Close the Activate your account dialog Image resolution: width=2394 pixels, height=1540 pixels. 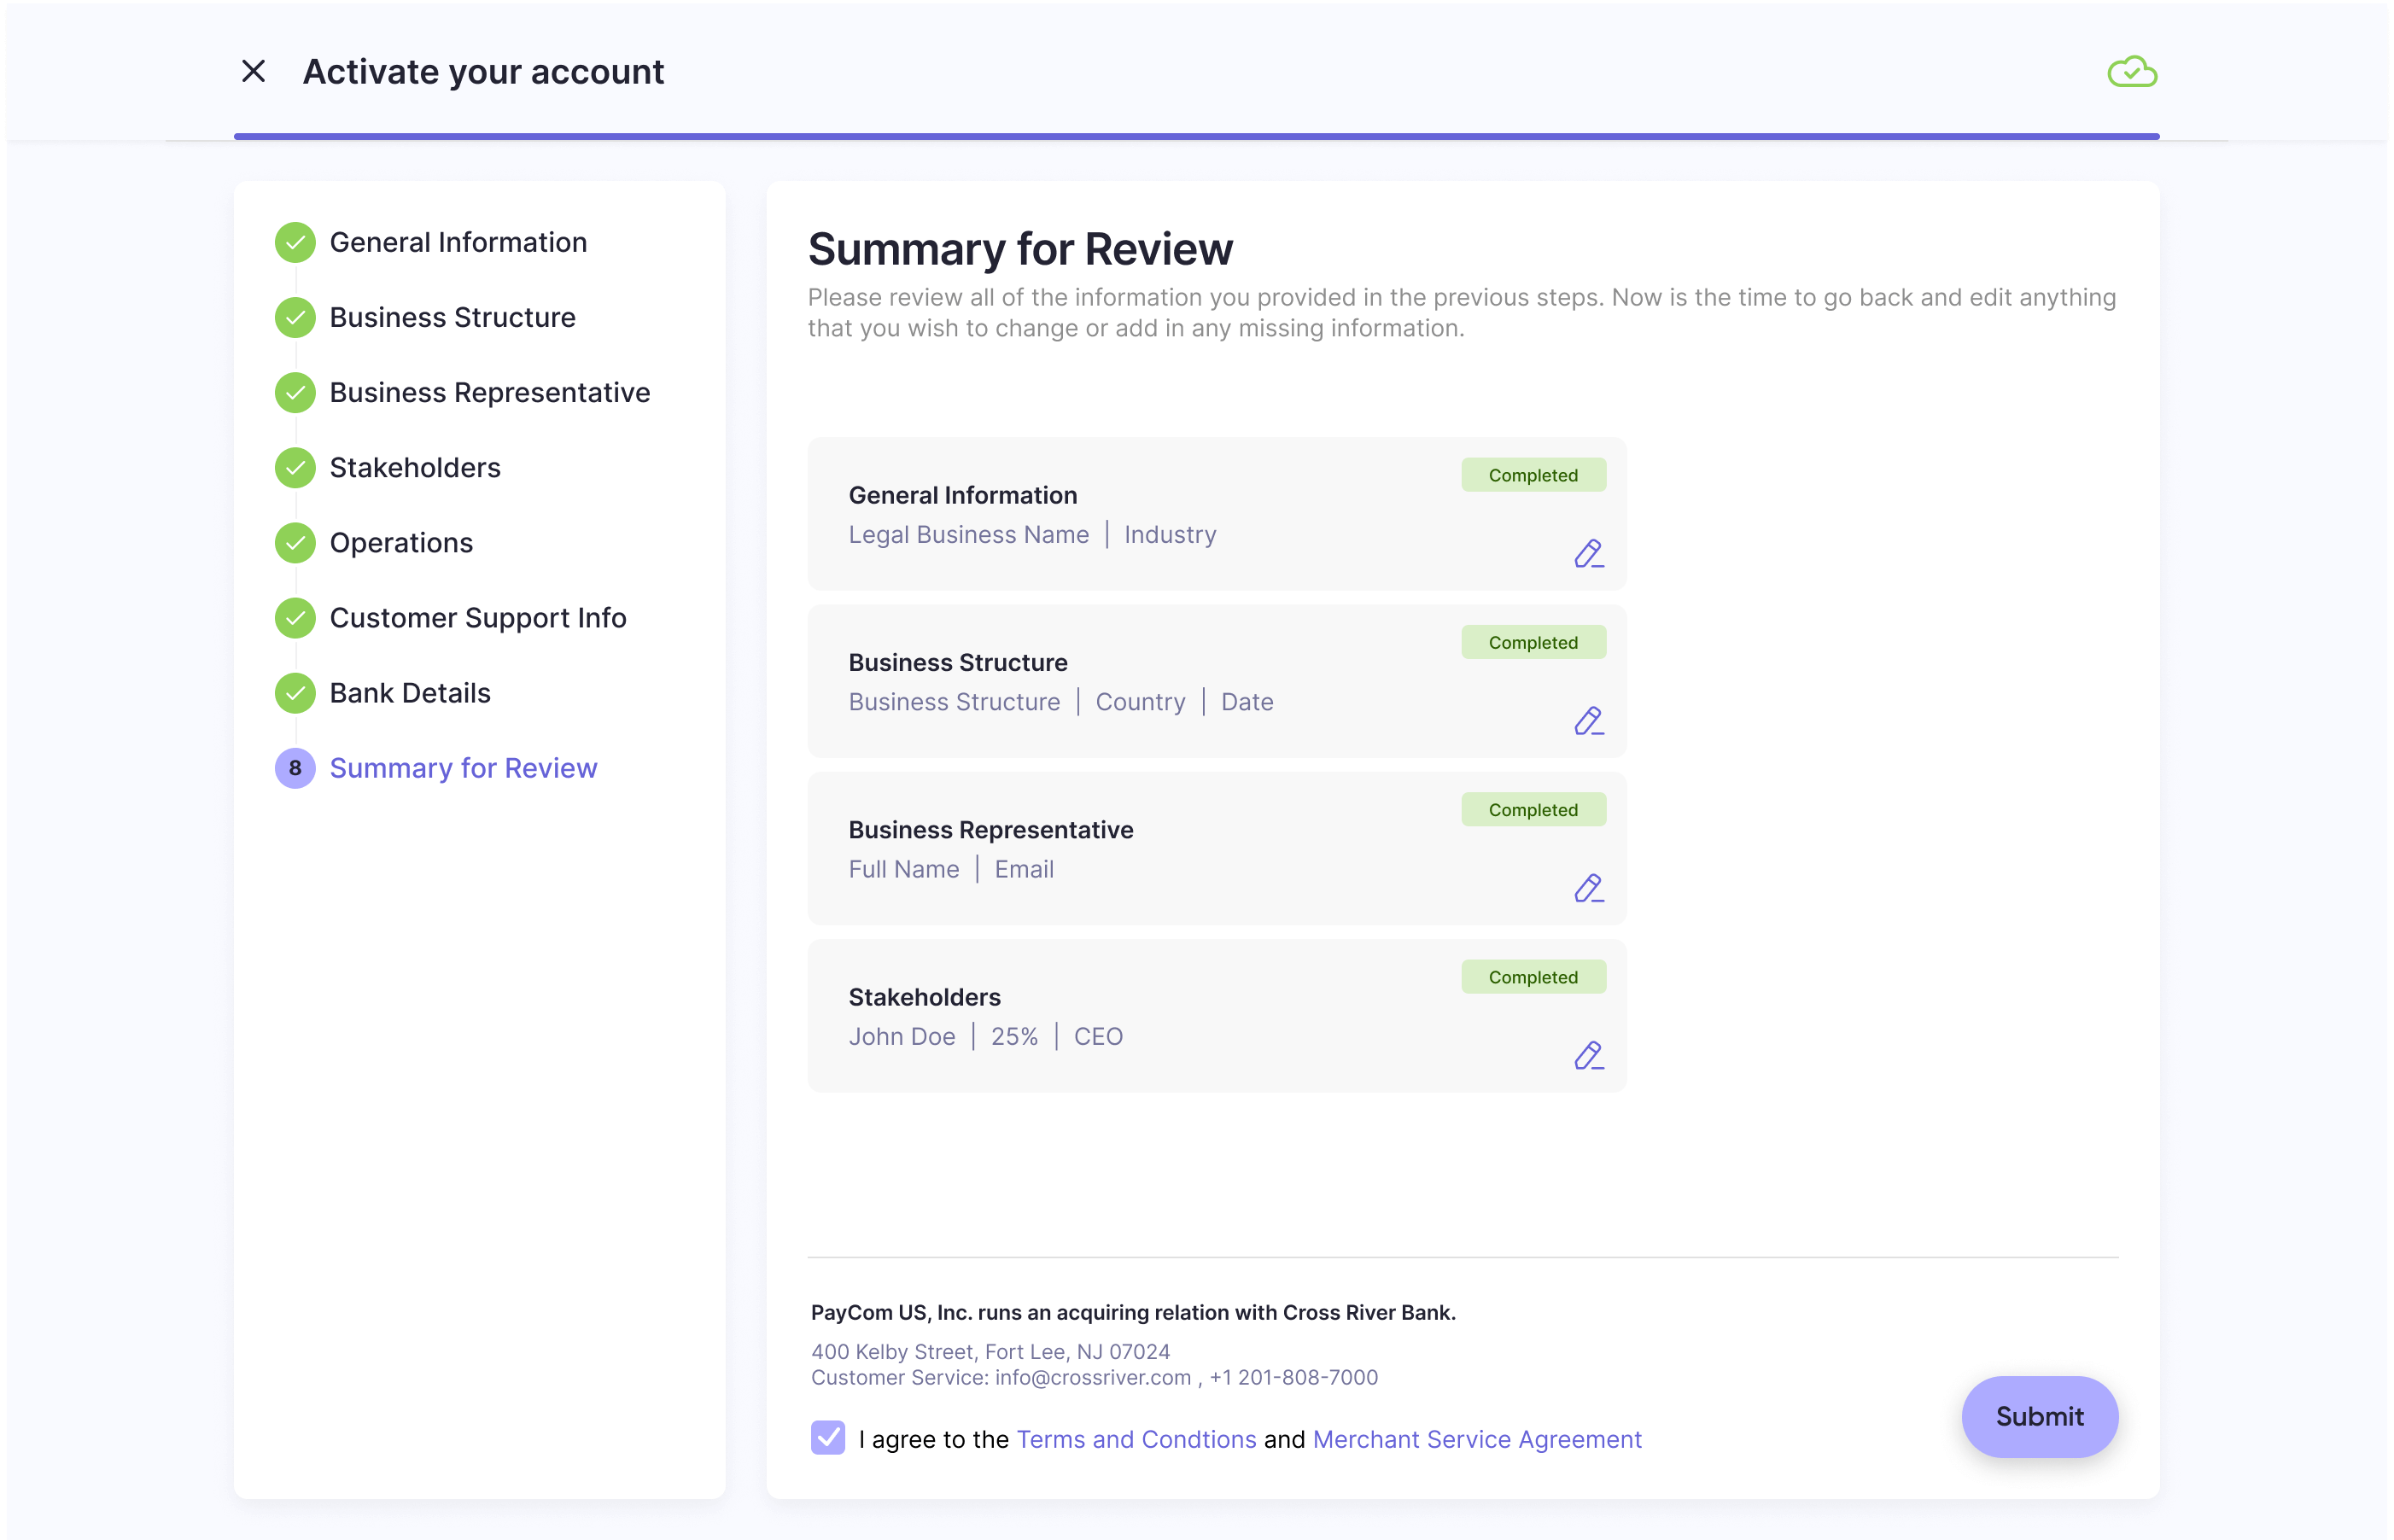click(254, 71)
